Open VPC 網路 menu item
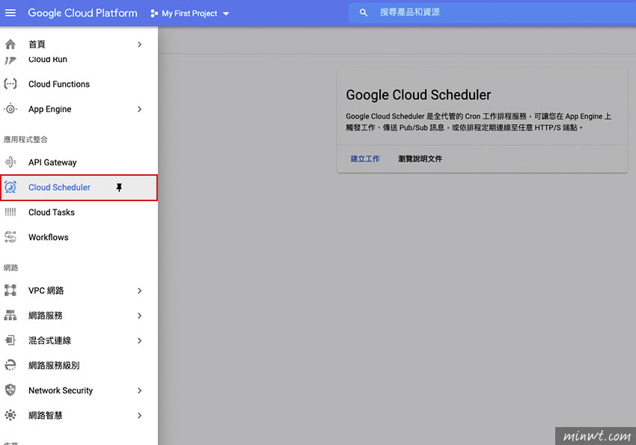Viewport: 636px width, 445px height. point(79,291)
